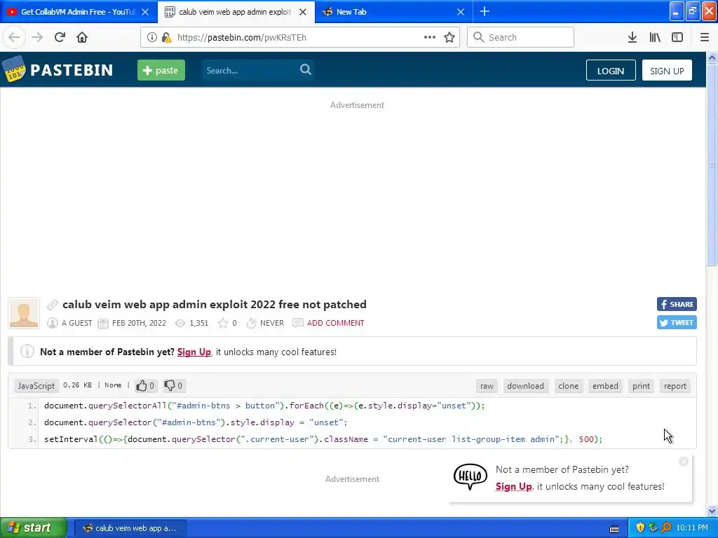The height and width of the screenshot is (538, 718).
Task: Print the paste
Action: (x=641, y=386)
